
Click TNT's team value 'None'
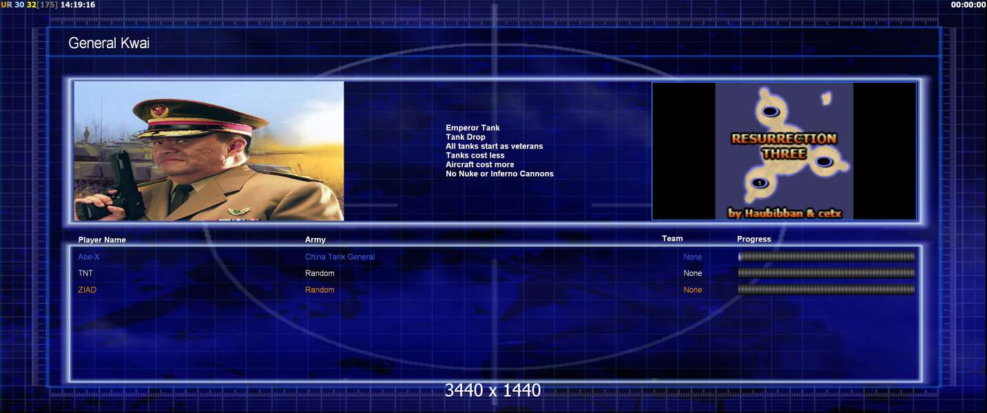(x=693, y=273)
